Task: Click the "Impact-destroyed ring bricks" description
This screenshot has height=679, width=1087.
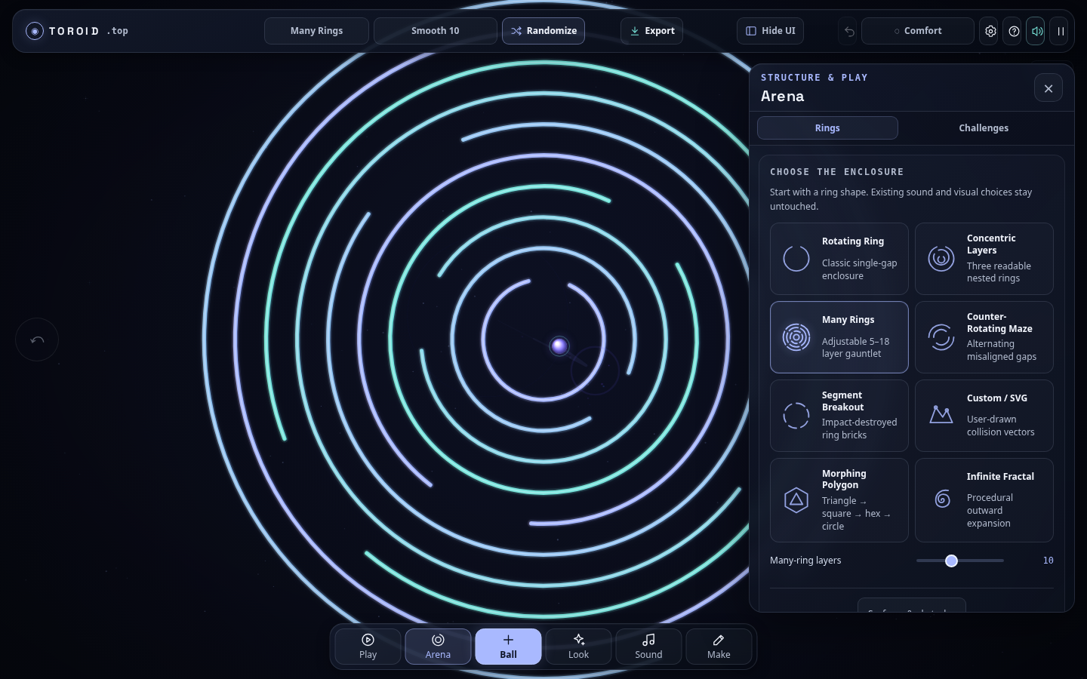Action: (x=860, y=429)
